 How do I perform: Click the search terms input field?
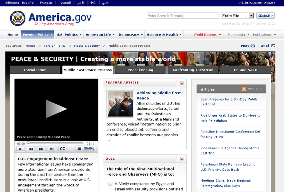182,16
